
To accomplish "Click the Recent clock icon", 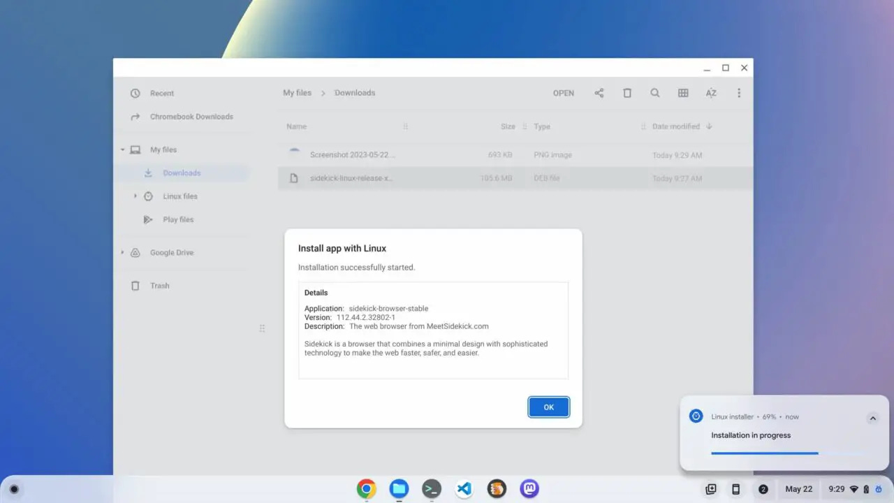I will [135, 94].
